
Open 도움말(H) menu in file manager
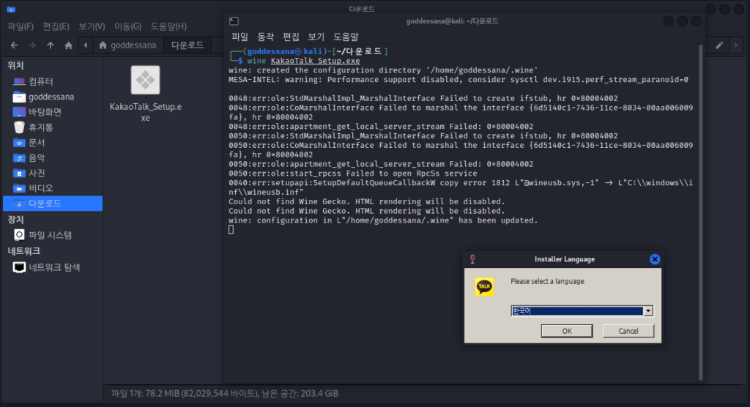point(169,26)
